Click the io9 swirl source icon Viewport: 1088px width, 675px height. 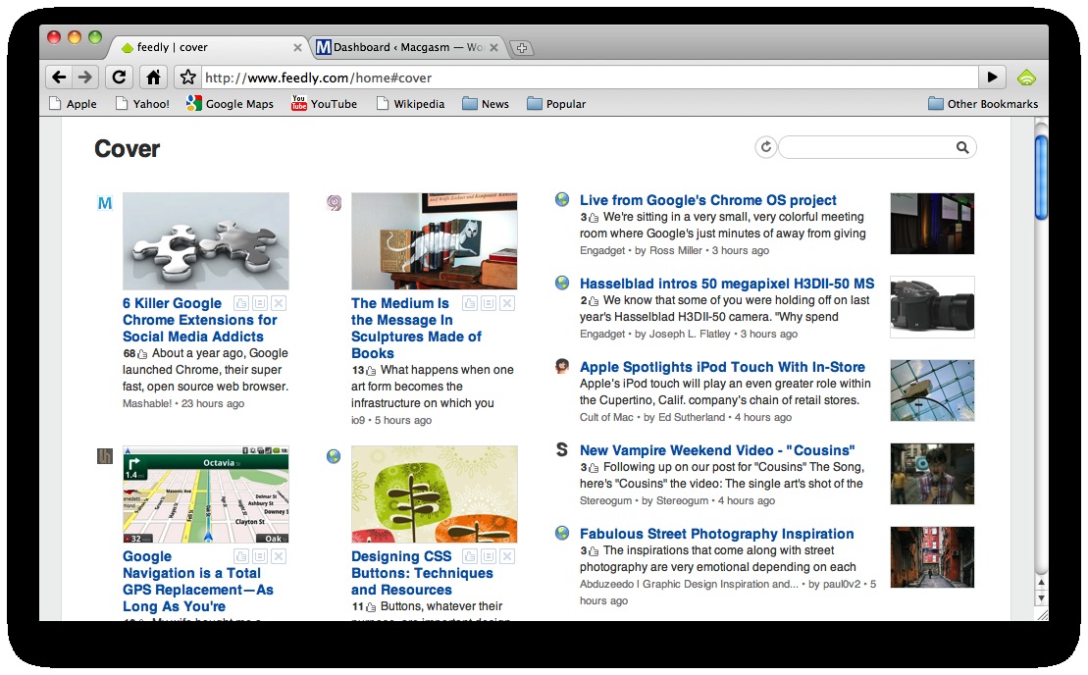(x=334, y=202)
